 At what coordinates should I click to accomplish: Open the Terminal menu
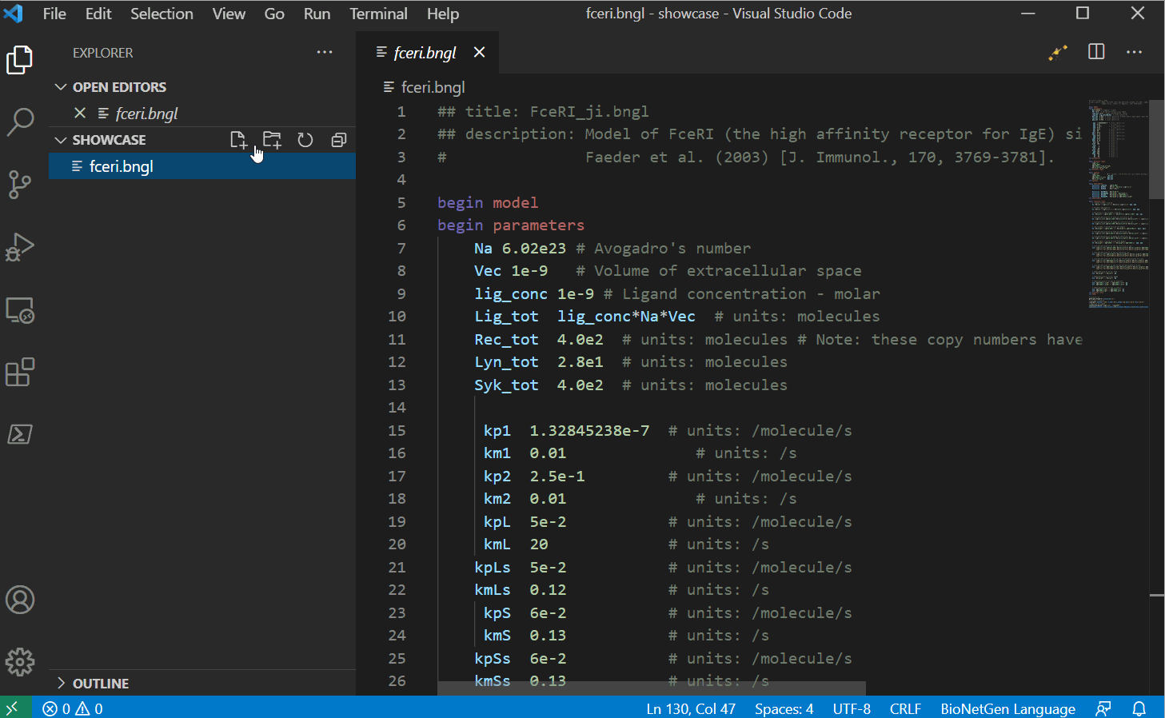[x=378, y=14]
